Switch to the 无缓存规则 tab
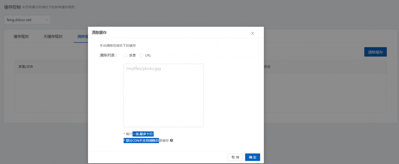 pos(53,37)
